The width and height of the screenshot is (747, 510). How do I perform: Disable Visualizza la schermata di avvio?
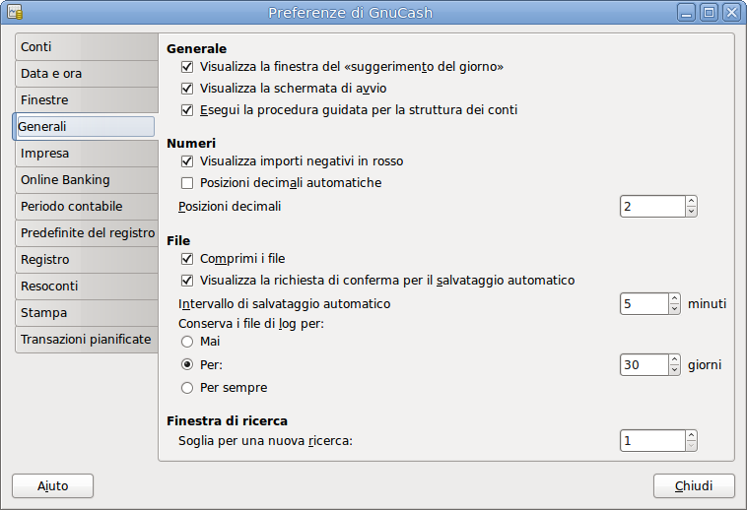tap(187, 89)
